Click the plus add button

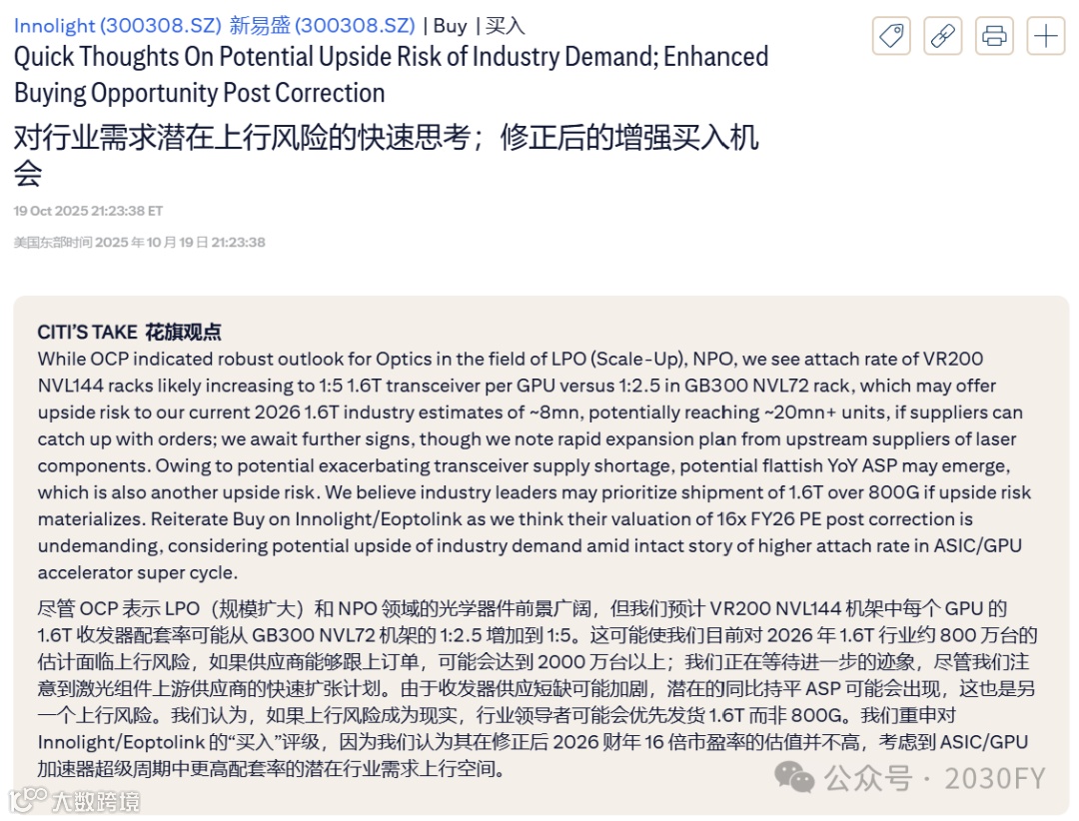click(x=1046, y=35)
